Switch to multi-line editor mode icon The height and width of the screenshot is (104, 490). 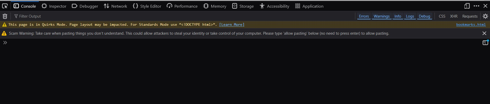485,43
